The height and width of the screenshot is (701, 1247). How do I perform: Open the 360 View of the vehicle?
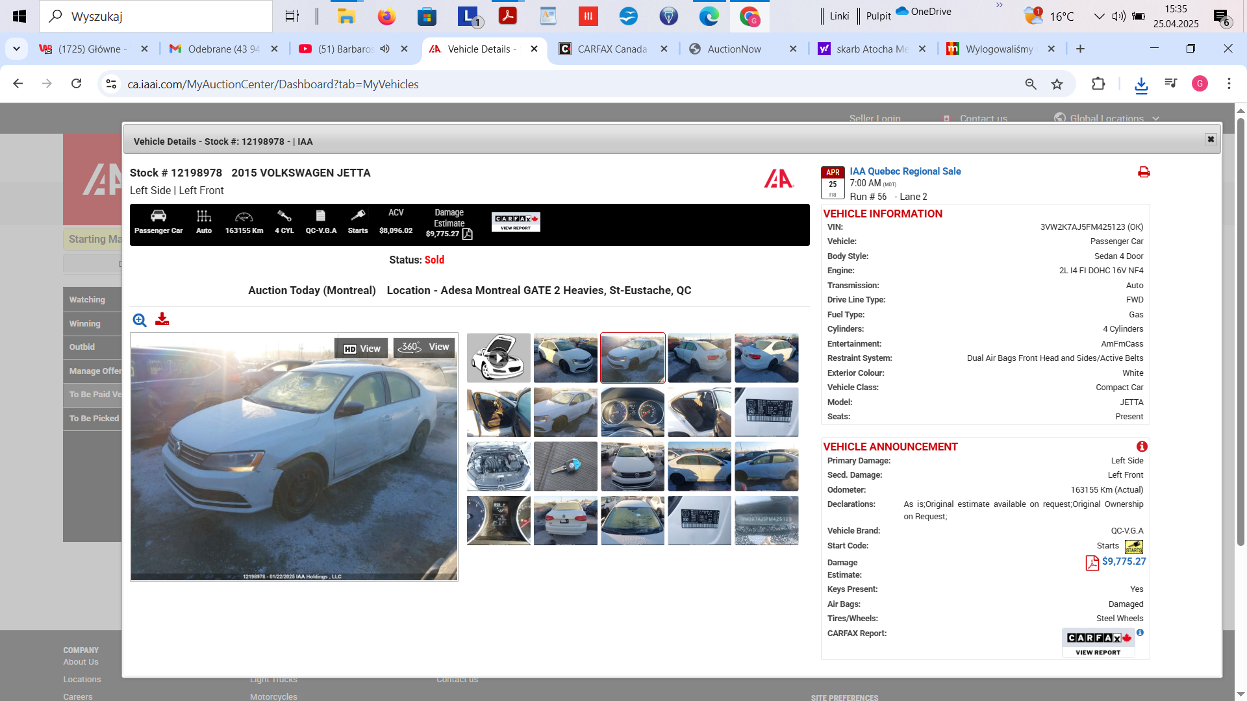424,347
